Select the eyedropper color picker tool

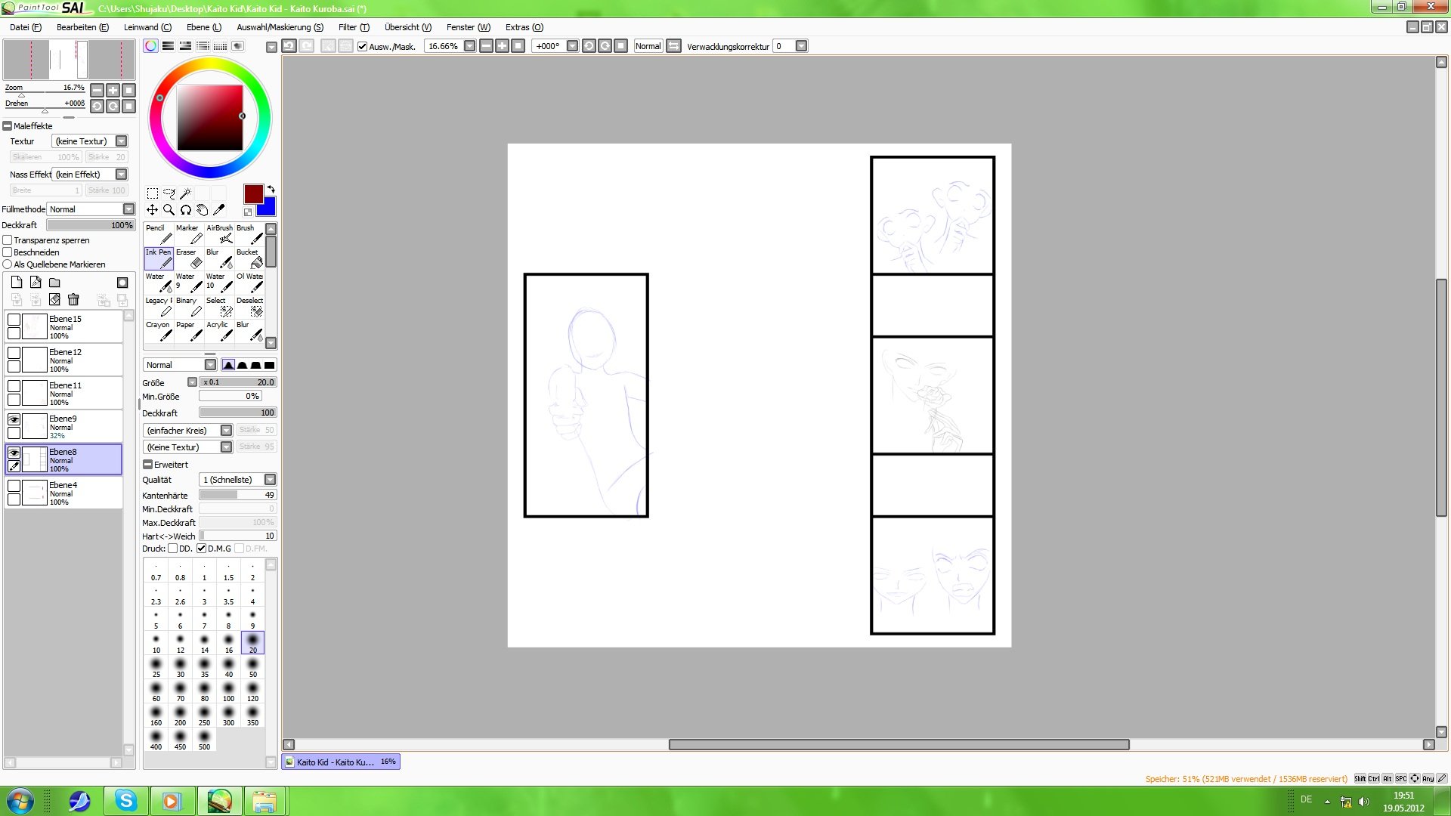tap(219, 210)
